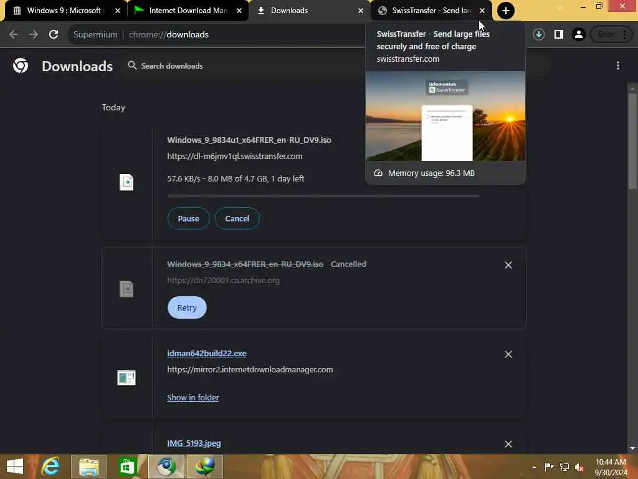The image size is (638, 479).
Task: Switch to Internet Download Manager tab
Action: 187,11
